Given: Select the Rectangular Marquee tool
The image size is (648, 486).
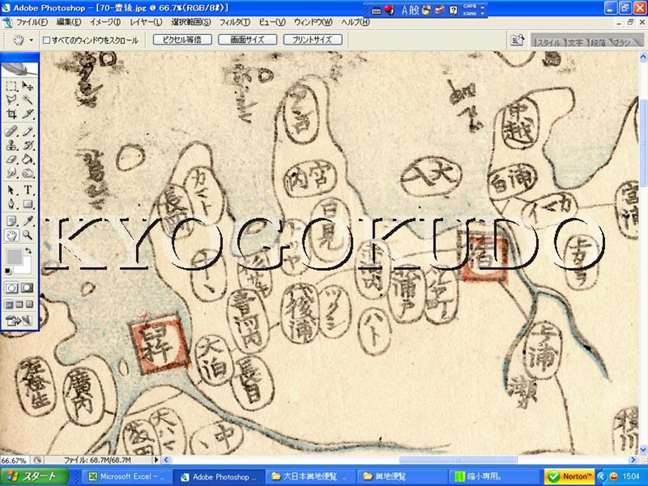Looking at the screenshot, I should (x=11, y=86).
